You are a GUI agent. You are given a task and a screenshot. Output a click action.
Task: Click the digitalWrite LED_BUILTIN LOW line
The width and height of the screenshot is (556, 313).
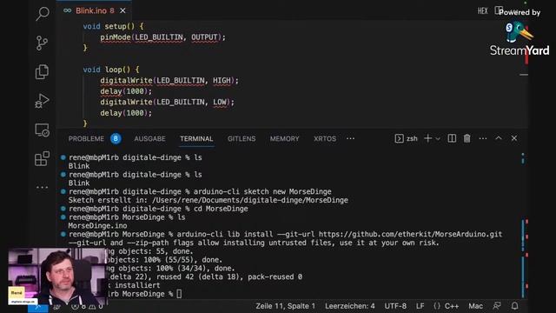(167, 103)
